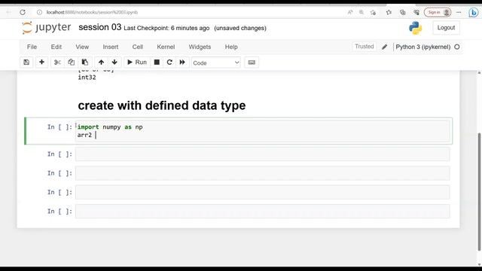
Task: Open browser collections icon
Action: tap(403, 12)
